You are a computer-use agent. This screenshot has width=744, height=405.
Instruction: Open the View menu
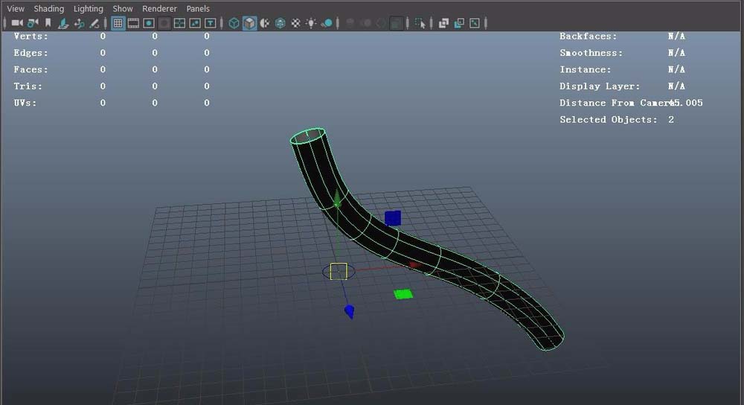coord(16,9)
